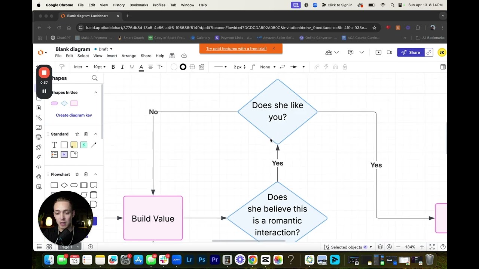Open the 10pt font size dropdown
Screen dimensions: 479x269
click(x=99, y=67)
